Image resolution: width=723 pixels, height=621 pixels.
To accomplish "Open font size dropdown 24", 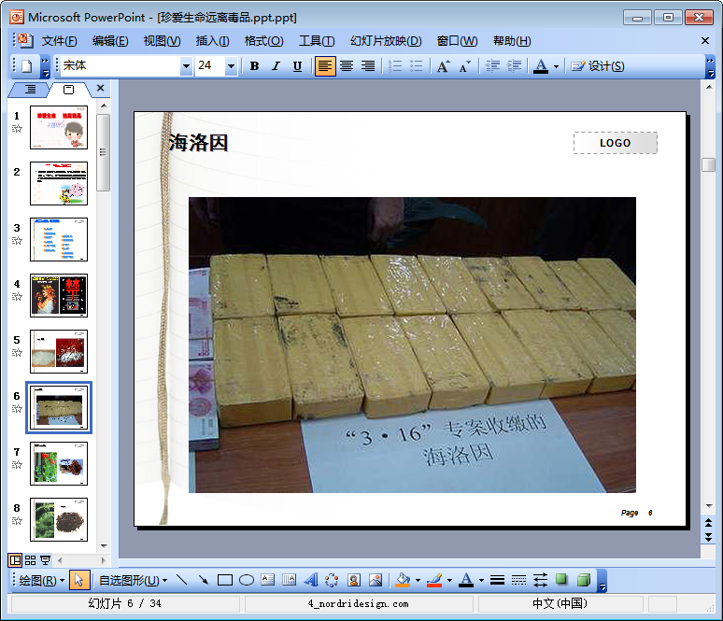I will [x=231, y=66].
